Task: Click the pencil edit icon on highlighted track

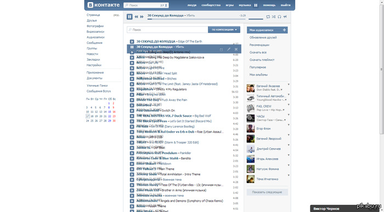Action: 229,49
